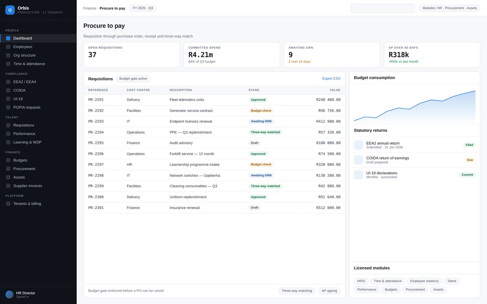The width and height of the screenshot is (487, 304).
Task: Sort by the Stage column header
Action: [254, 90]
